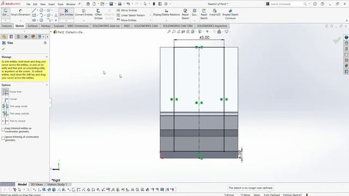Click the Repair Sketch tool

click(185, 14)
